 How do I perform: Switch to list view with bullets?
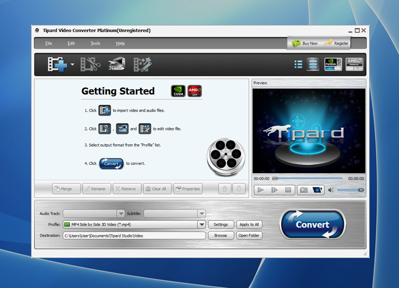[x=298, y=64]
